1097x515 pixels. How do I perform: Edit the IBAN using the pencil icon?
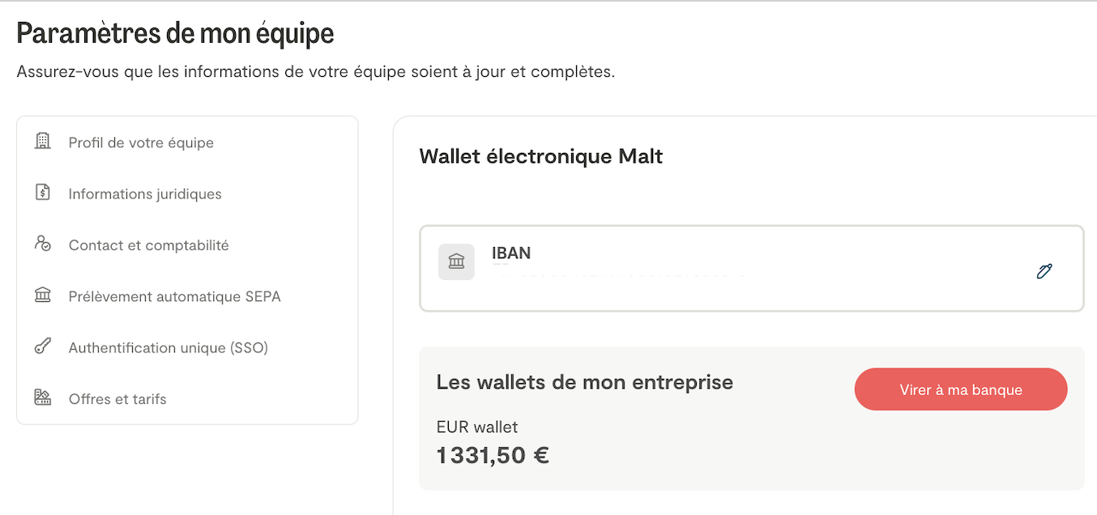coord(1044,271)
